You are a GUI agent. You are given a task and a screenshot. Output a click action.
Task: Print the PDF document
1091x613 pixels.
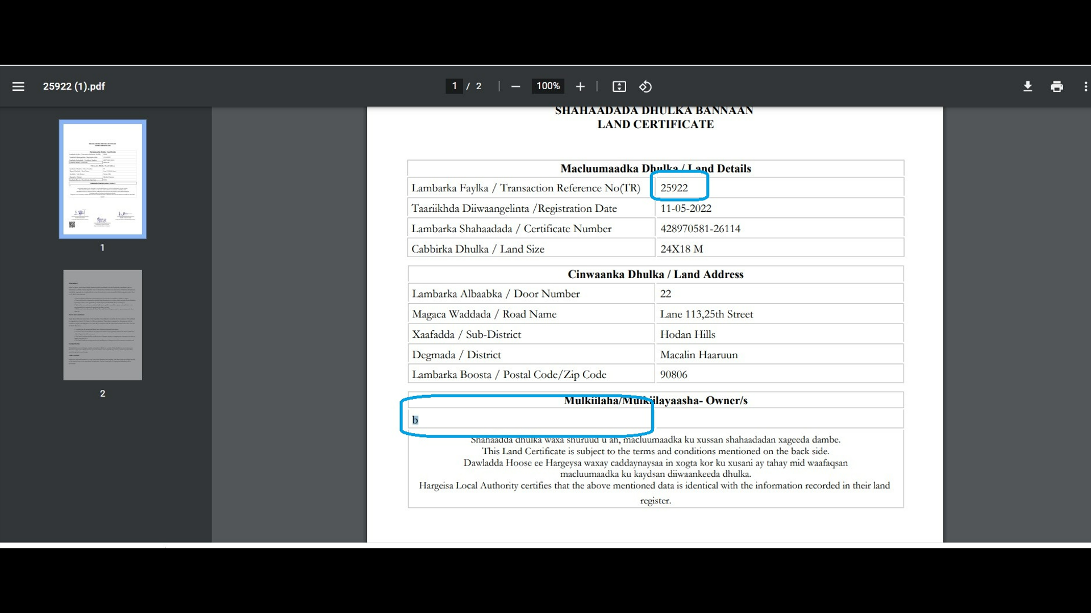pos(1057,86)
